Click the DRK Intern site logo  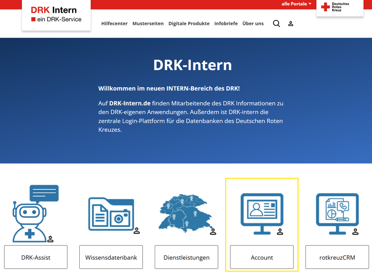pyautogui.click(x=56, y=15)
